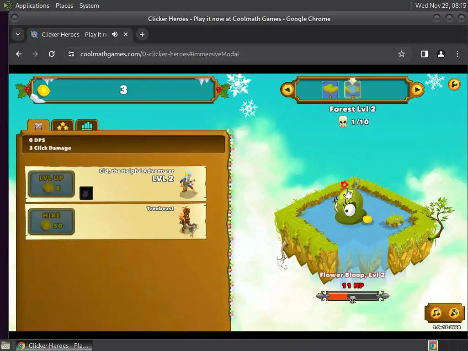Click the '11 HP' health value
Image resolution: width=468 pixels, height=351 pixels.
(353, 286)
